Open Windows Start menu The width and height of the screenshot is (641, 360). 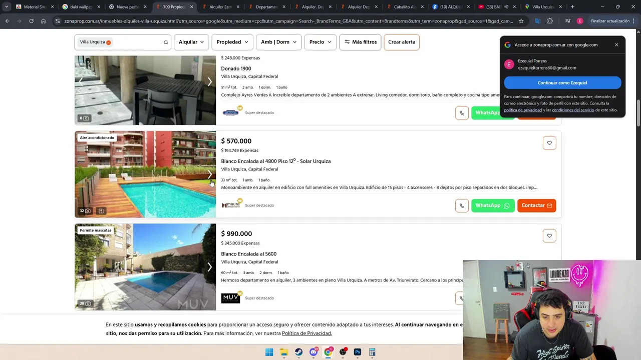[269, 352]
